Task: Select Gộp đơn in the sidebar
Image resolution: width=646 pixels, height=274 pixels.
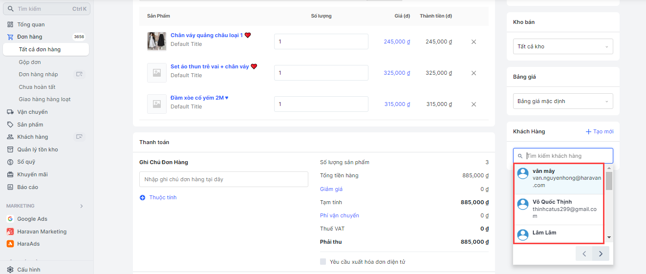Action: pyautogui.click(x=30, y=62)
